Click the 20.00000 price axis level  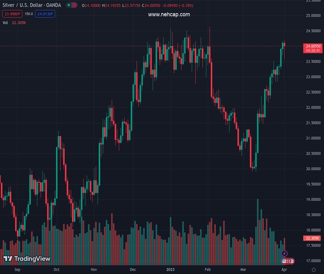tap(313, 169)
